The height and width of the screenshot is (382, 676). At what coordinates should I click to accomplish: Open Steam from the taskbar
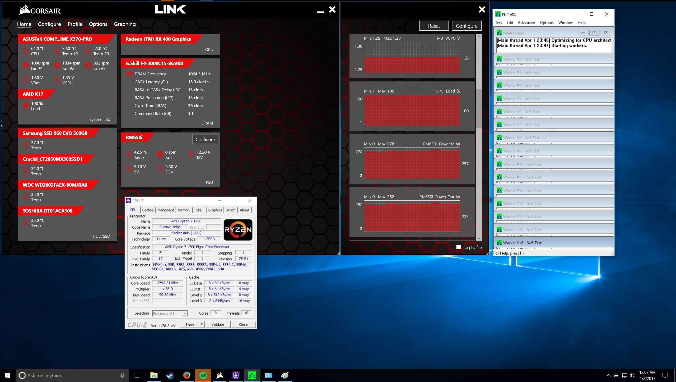tap(170, 375)
